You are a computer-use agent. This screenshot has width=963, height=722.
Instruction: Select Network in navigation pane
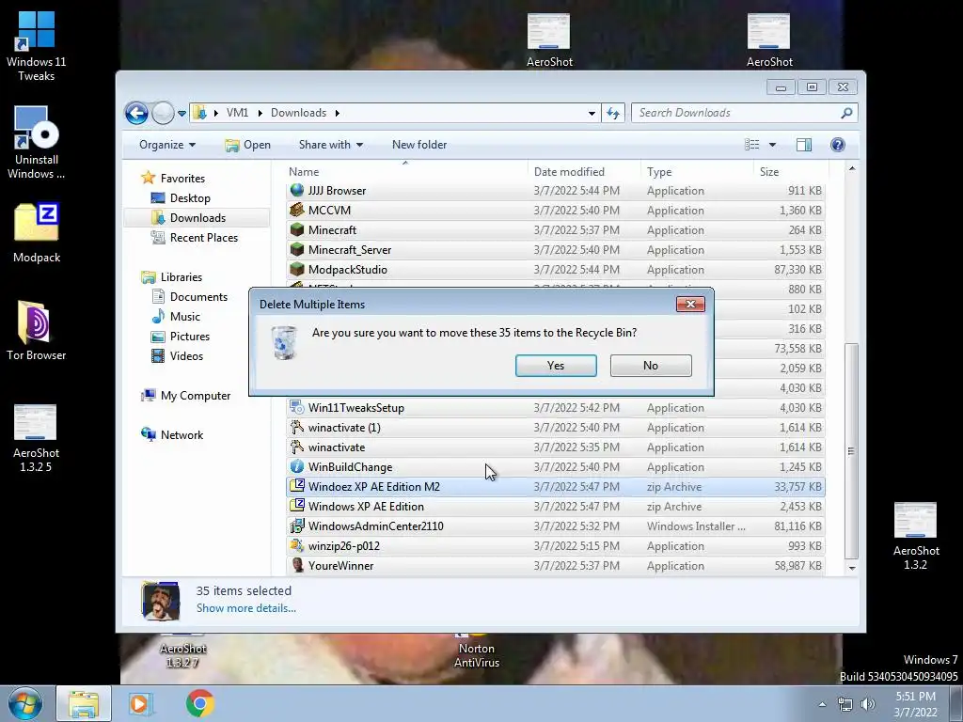coord(182,435)
